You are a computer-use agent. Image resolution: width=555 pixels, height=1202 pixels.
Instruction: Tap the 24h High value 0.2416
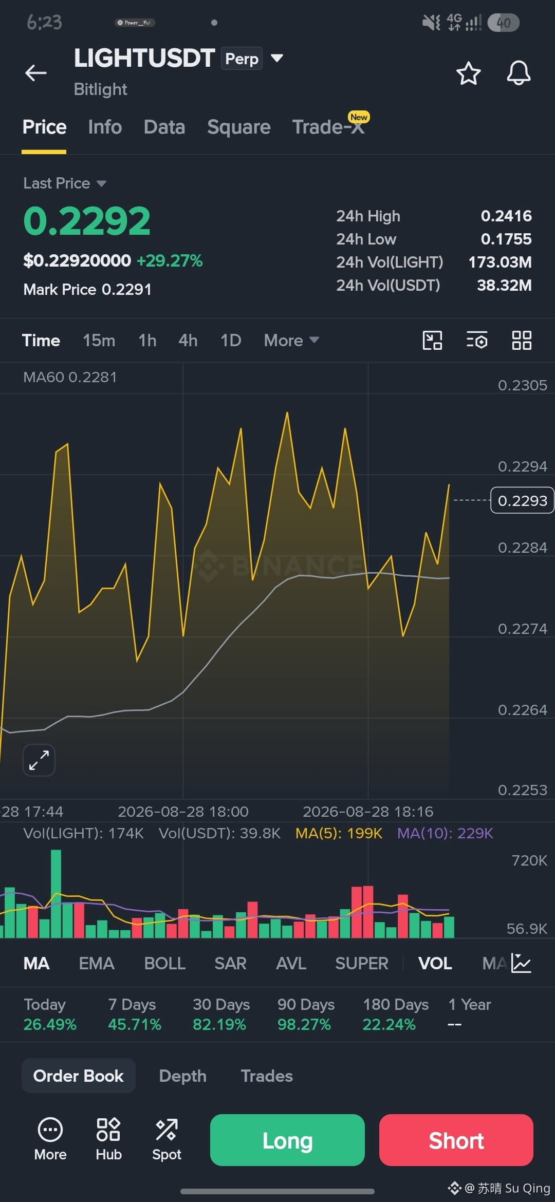point(506,216)
